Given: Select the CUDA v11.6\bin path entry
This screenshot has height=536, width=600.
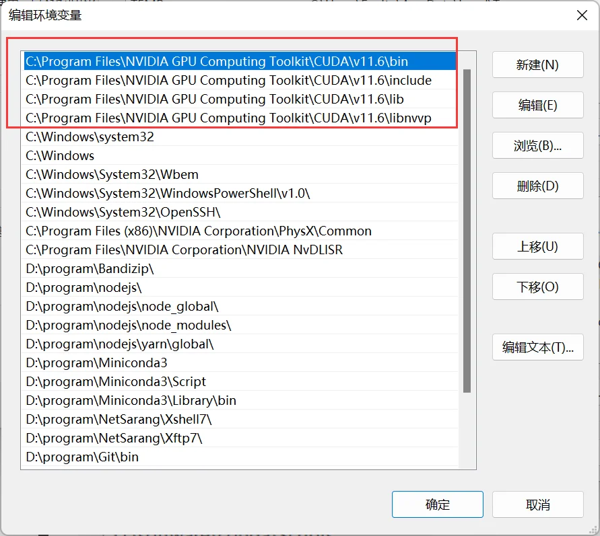Looking at the screenshot, I should pyautogui.click(x=217, y=62).
